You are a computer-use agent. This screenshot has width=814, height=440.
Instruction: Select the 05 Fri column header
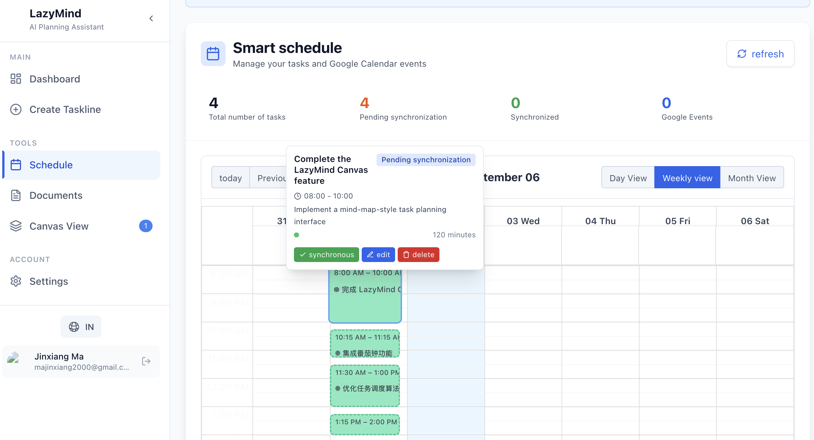(677, 221)
